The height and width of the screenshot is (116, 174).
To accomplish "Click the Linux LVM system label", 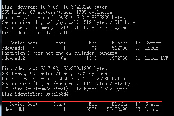I will (x=157, y=58).
